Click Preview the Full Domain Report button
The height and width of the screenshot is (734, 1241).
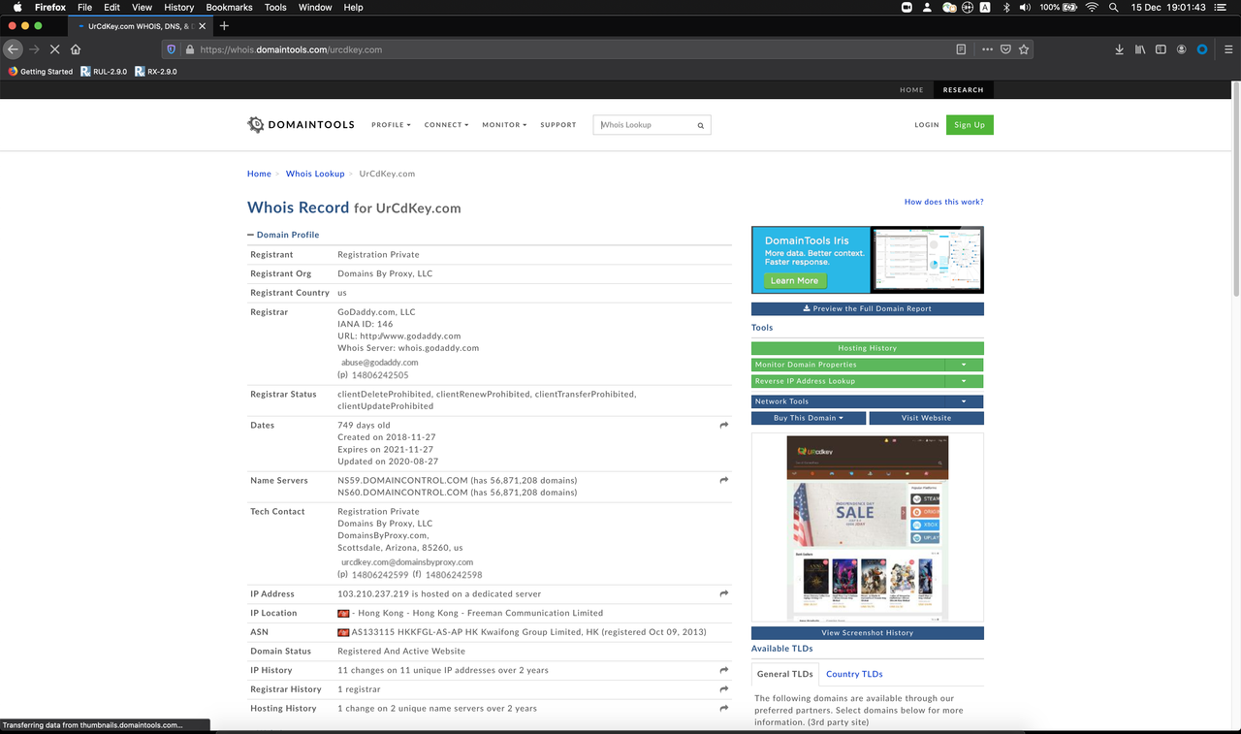(868, 308)
